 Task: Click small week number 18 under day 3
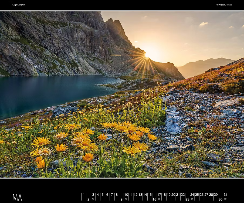[x=93, y=199]
